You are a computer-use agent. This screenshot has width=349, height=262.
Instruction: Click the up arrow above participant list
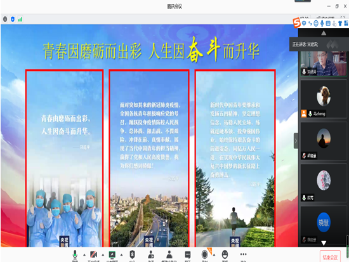coord(324,33)
